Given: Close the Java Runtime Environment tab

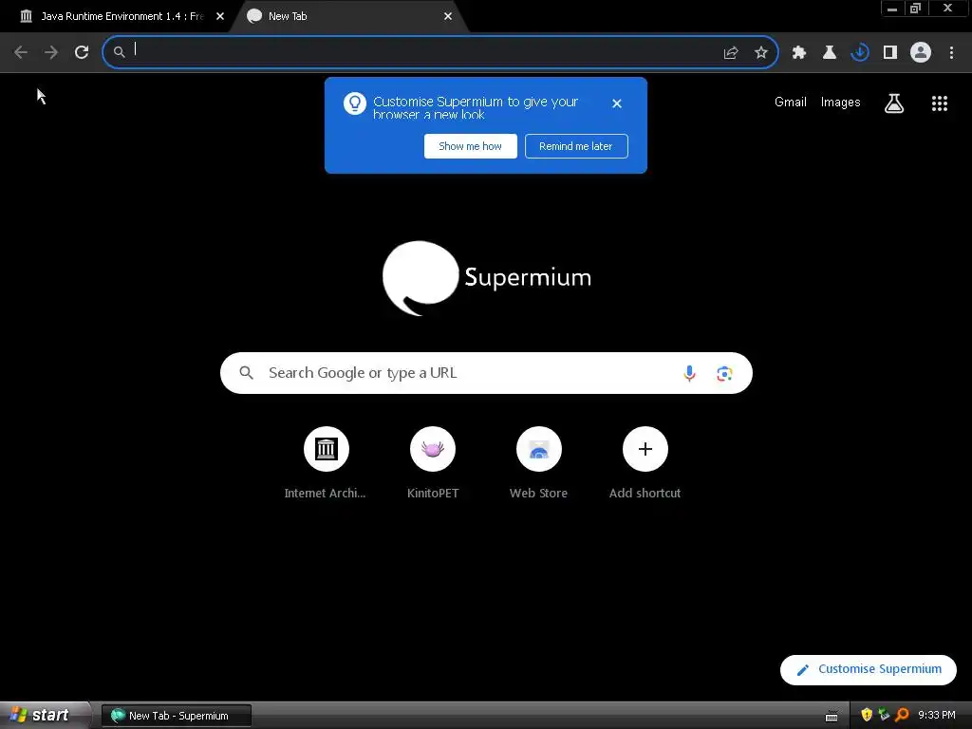Looking at the screenshot, I should click(220, 16).
